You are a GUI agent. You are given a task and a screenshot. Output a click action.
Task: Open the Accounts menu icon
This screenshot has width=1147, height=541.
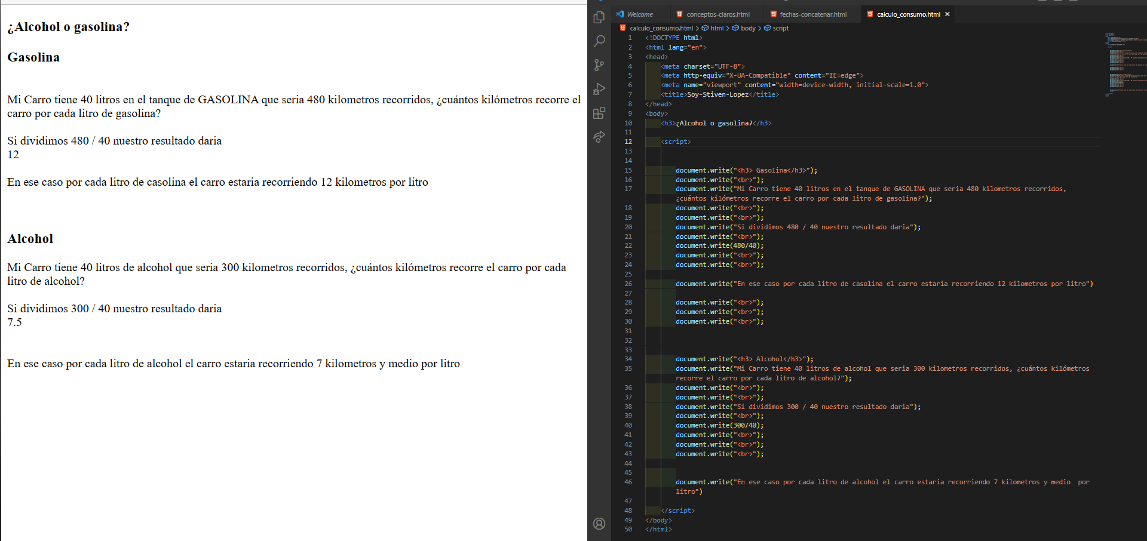(599, 524)
